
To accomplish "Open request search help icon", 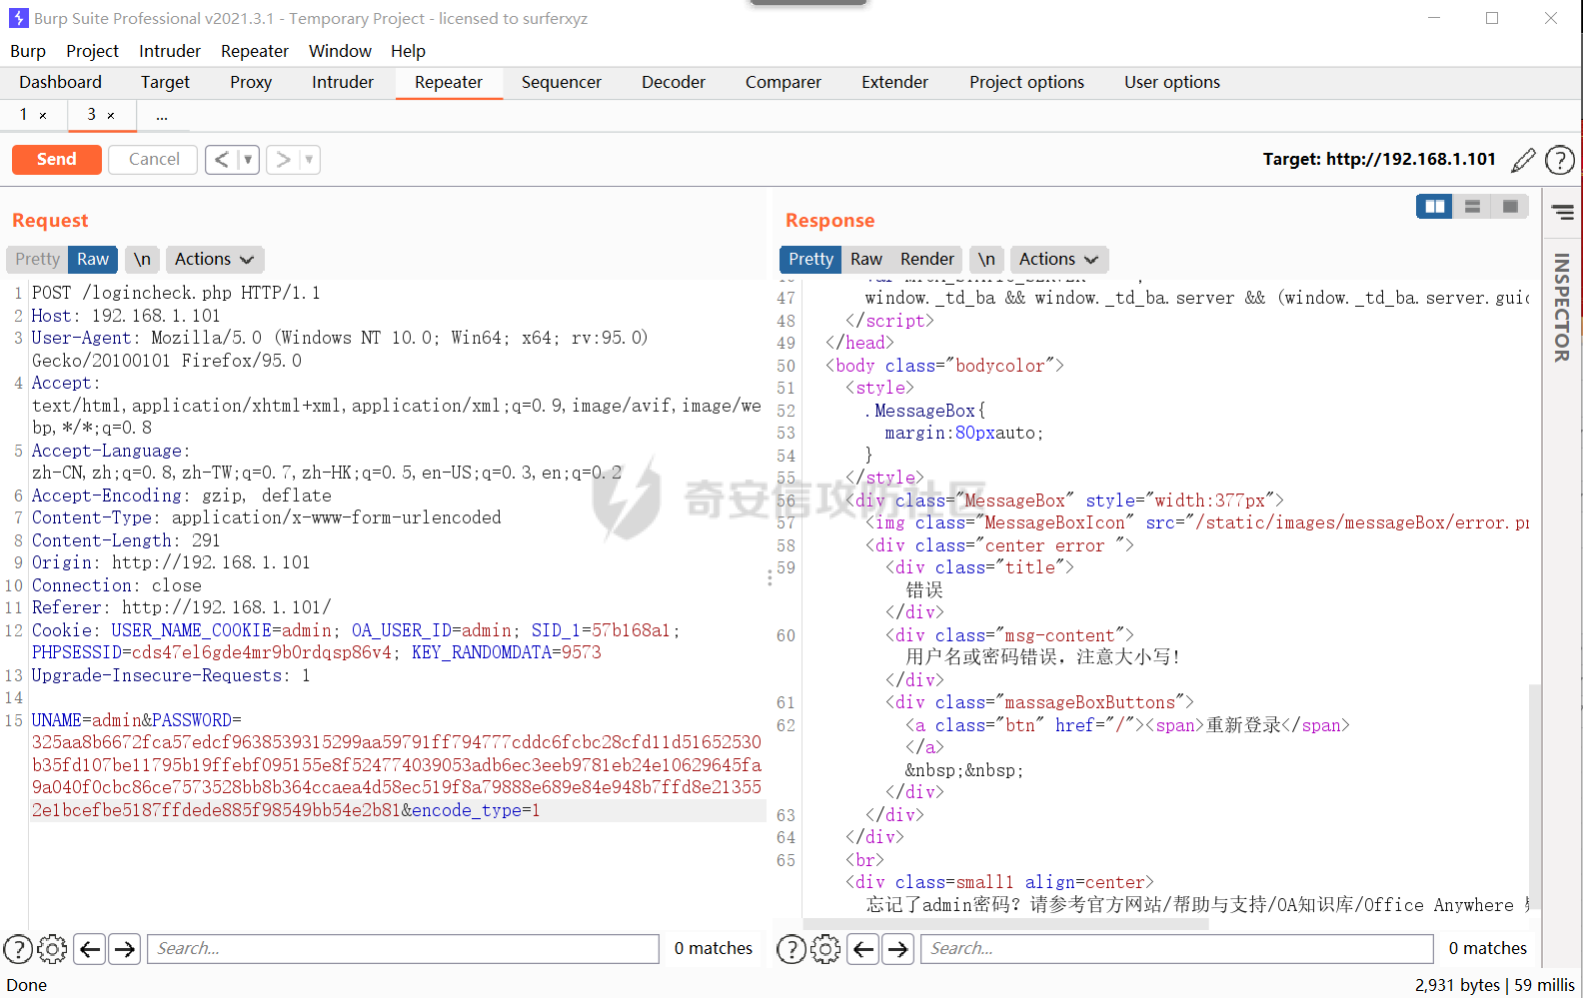I will 18,948.
